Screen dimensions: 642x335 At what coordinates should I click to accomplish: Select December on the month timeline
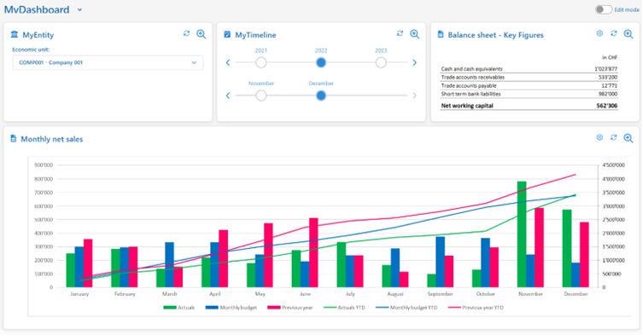(x=321, y=95)
